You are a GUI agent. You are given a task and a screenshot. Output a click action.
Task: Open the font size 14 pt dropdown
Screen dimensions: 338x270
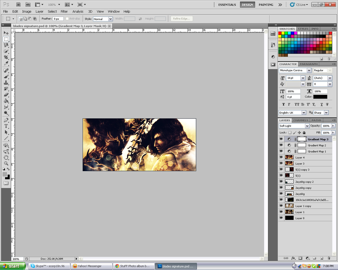point(303,78)
